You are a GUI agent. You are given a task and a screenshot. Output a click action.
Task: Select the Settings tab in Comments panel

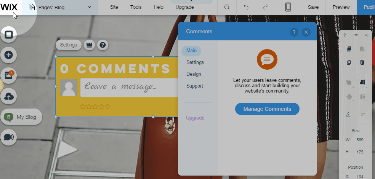pyautogui.click(x=195, y=62)
